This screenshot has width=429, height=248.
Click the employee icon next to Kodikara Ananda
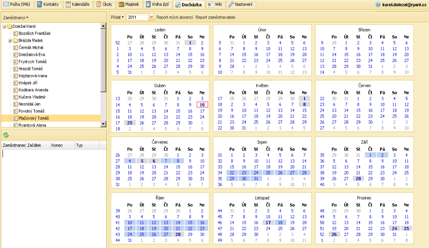coord(15,90)
